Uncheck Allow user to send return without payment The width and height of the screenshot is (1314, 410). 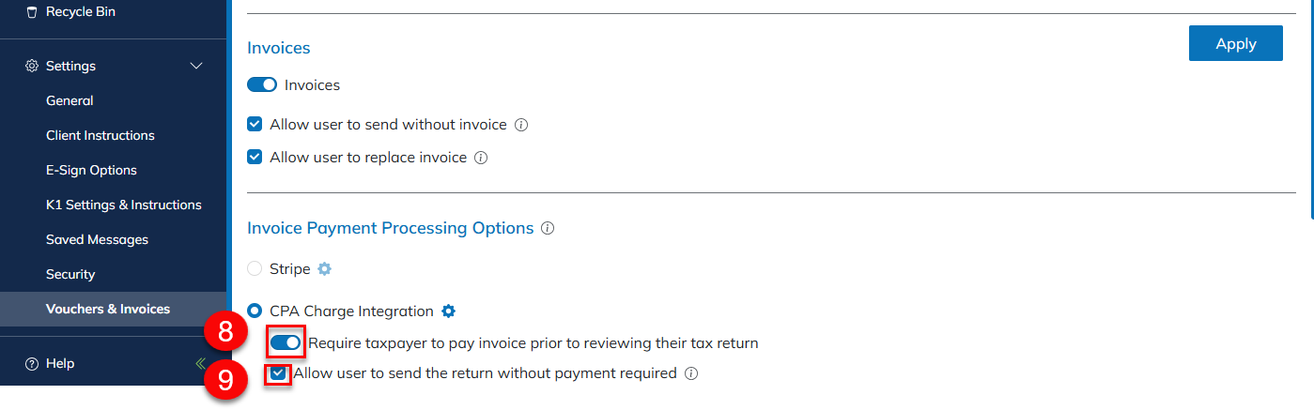coord(278,373)
